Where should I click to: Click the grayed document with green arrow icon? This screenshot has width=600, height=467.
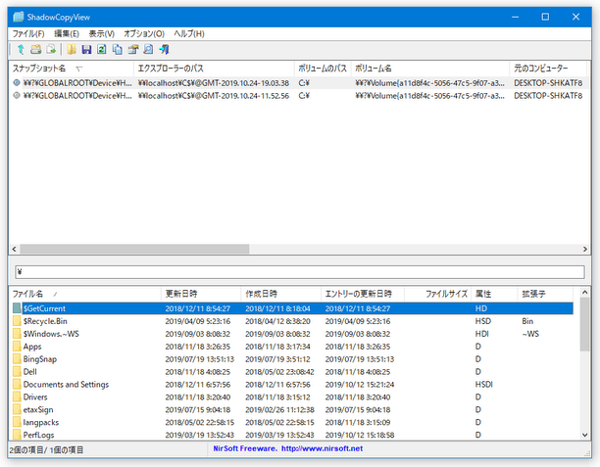[51, 49]
